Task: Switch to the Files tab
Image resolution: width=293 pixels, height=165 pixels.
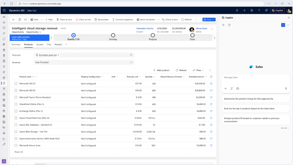Action: pyautogui.click(x=49, y=44)
